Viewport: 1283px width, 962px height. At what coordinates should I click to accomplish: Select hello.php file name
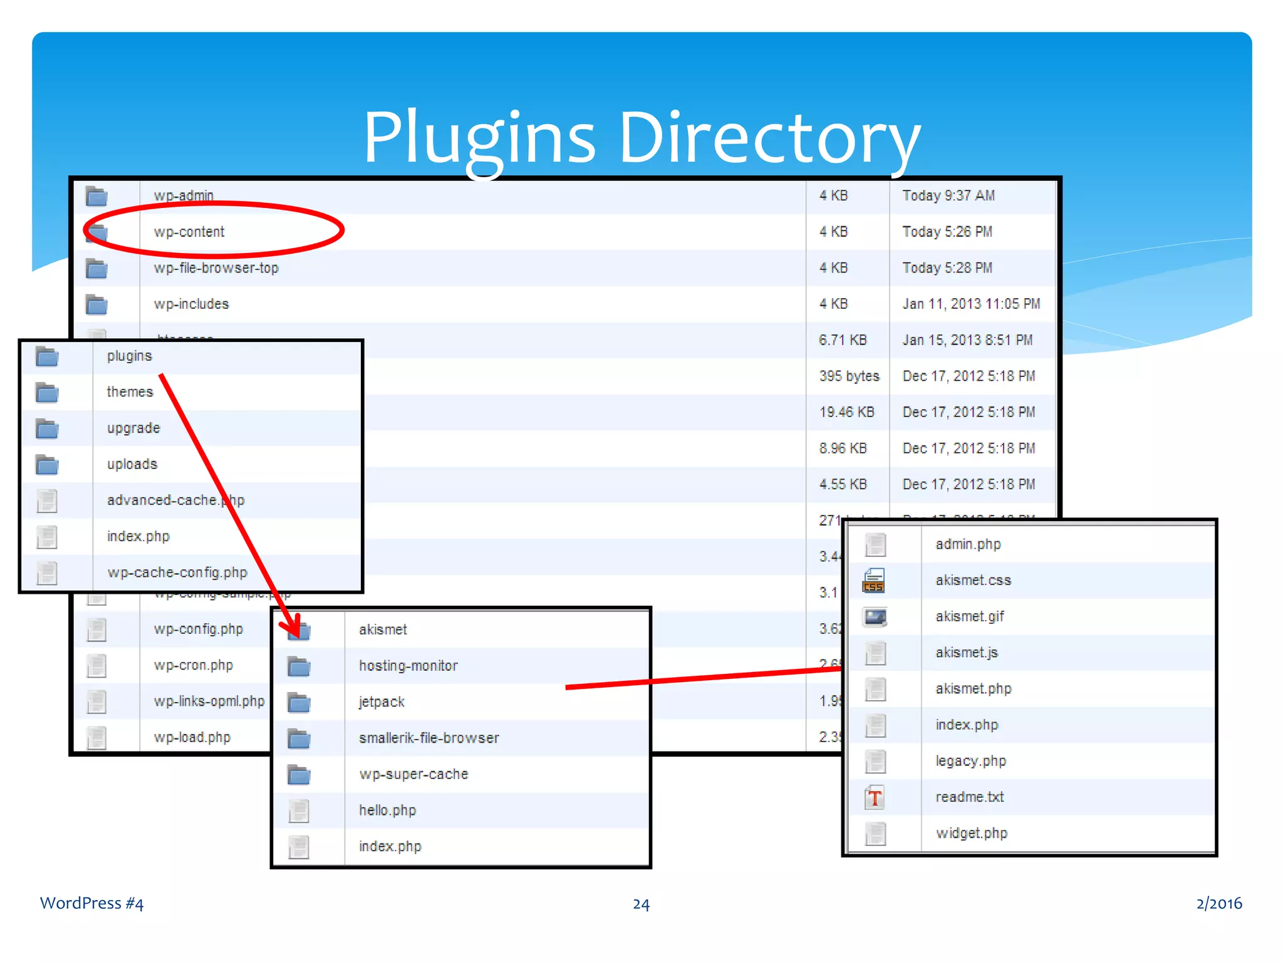tap(387, 810)
